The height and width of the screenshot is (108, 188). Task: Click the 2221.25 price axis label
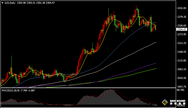coord(181,43)
